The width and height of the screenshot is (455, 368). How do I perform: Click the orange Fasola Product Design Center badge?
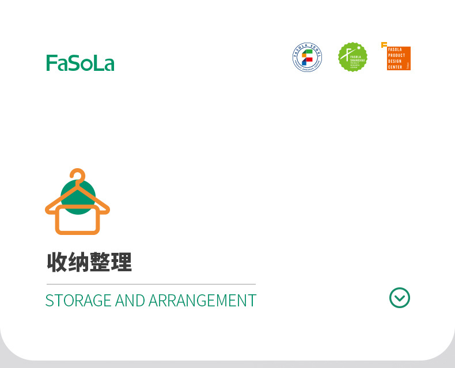[x=399, y=58]
